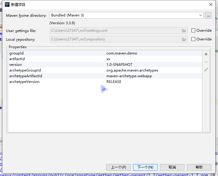
Task: Click the RELEASE value
Action: click(x=114, y=82)
